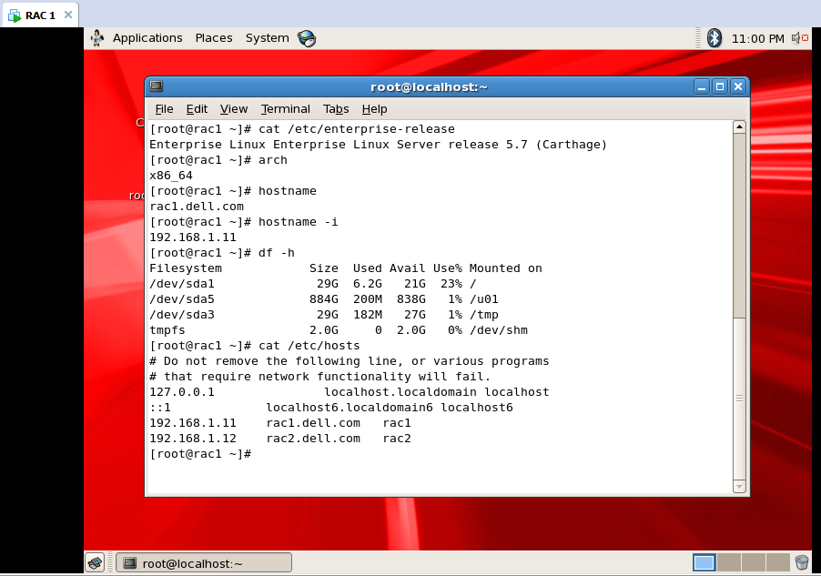Click the 11:00 PM clock in the panel
This screenshot has height=576, width=821.
coord(756,38)
